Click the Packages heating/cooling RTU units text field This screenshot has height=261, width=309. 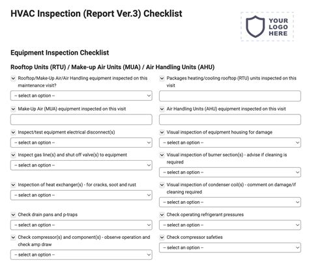(x=230, y=96)
